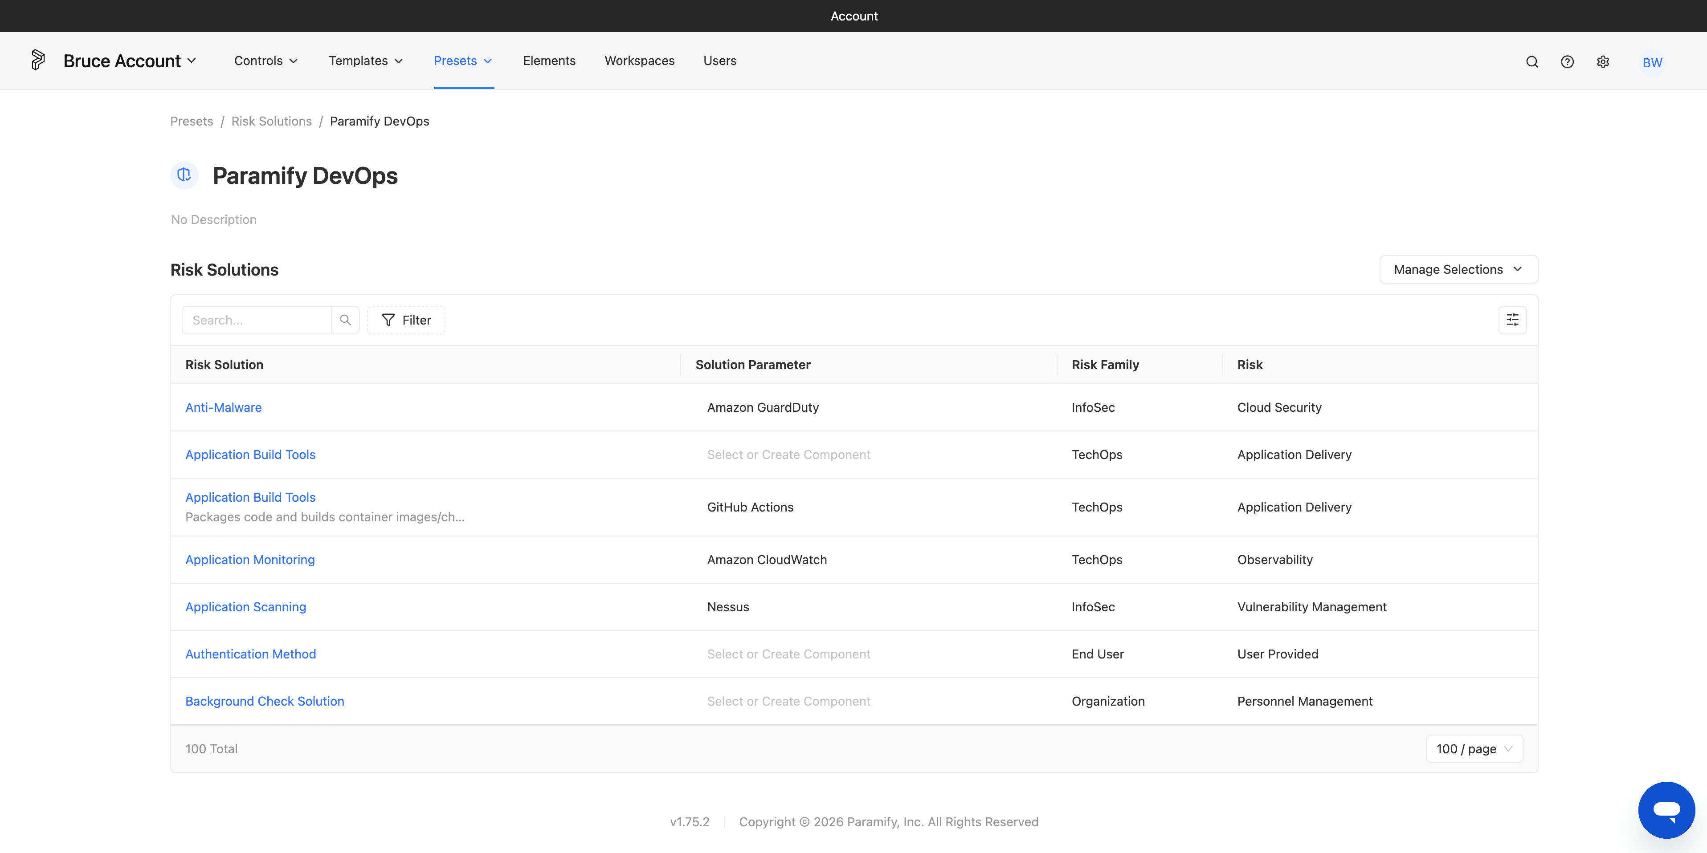The image size is (1707, 853).
Task: Select component for Background Check Solution
Action: tap(788, 701)
